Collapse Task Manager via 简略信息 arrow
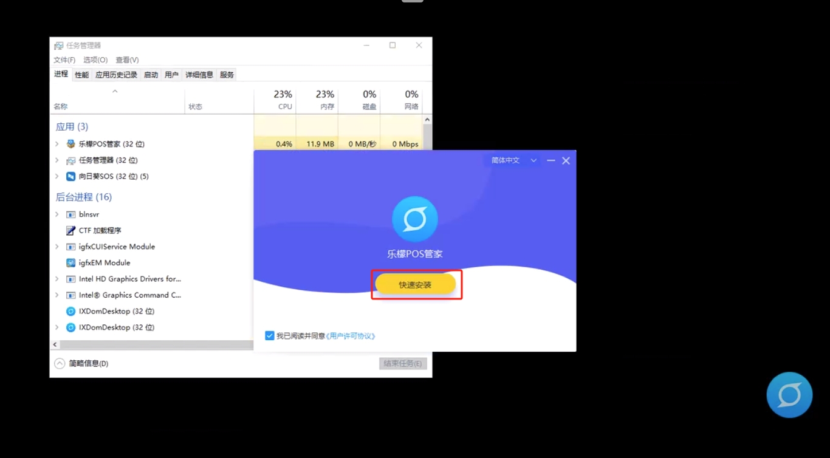Image resolution: width=830 pixels, height=458 pixels. point(60,363)
